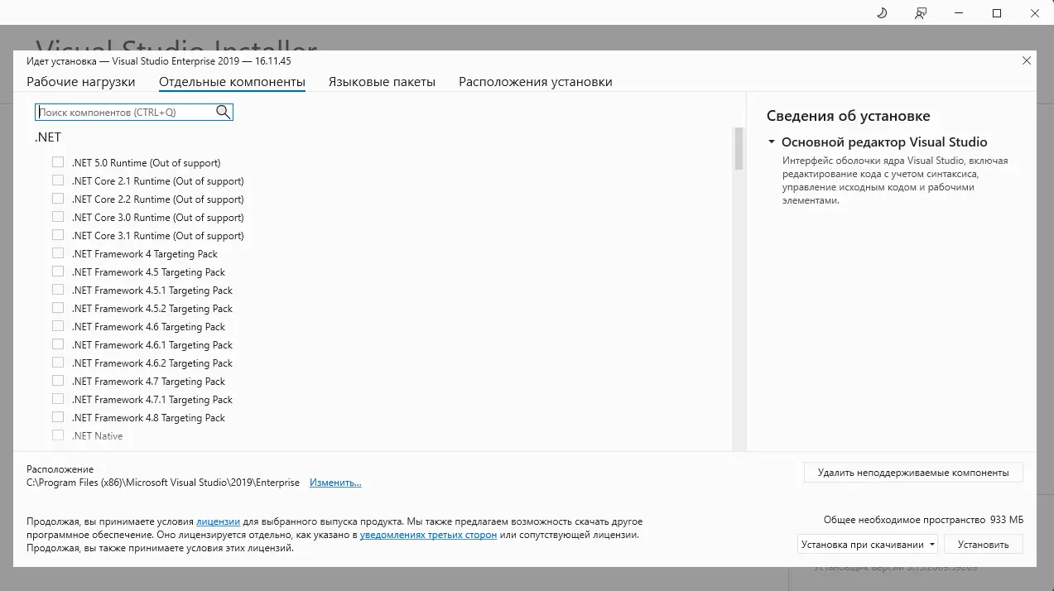Enable the .NET 5.0 Runtime component
1054x591 pixels.
58,162
